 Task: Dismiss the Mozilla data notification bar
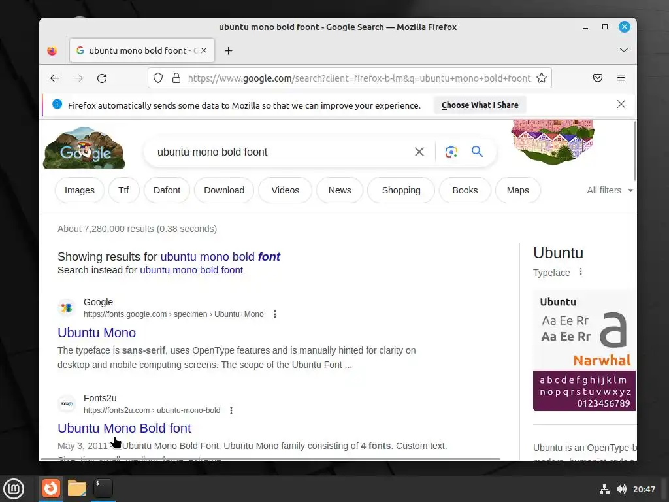621,104
